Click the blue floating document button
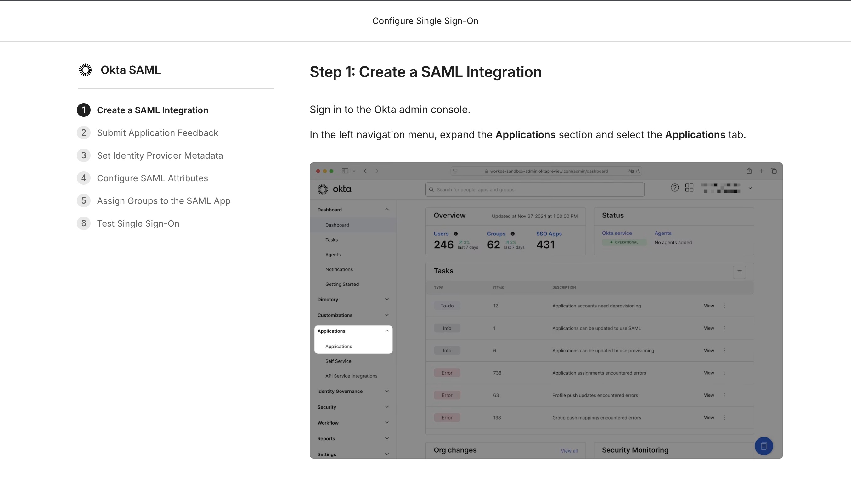851x479 pixels. [764, 447]
